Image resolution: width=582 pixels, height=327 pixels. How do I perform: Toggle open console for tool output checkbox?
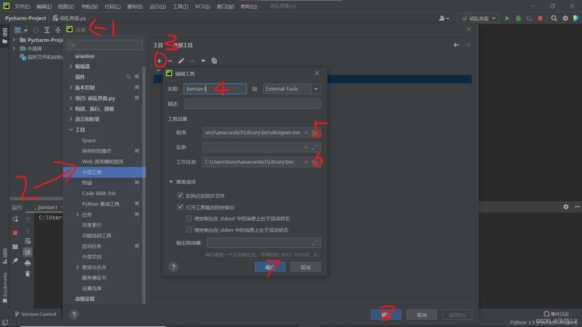pos(180,207)
